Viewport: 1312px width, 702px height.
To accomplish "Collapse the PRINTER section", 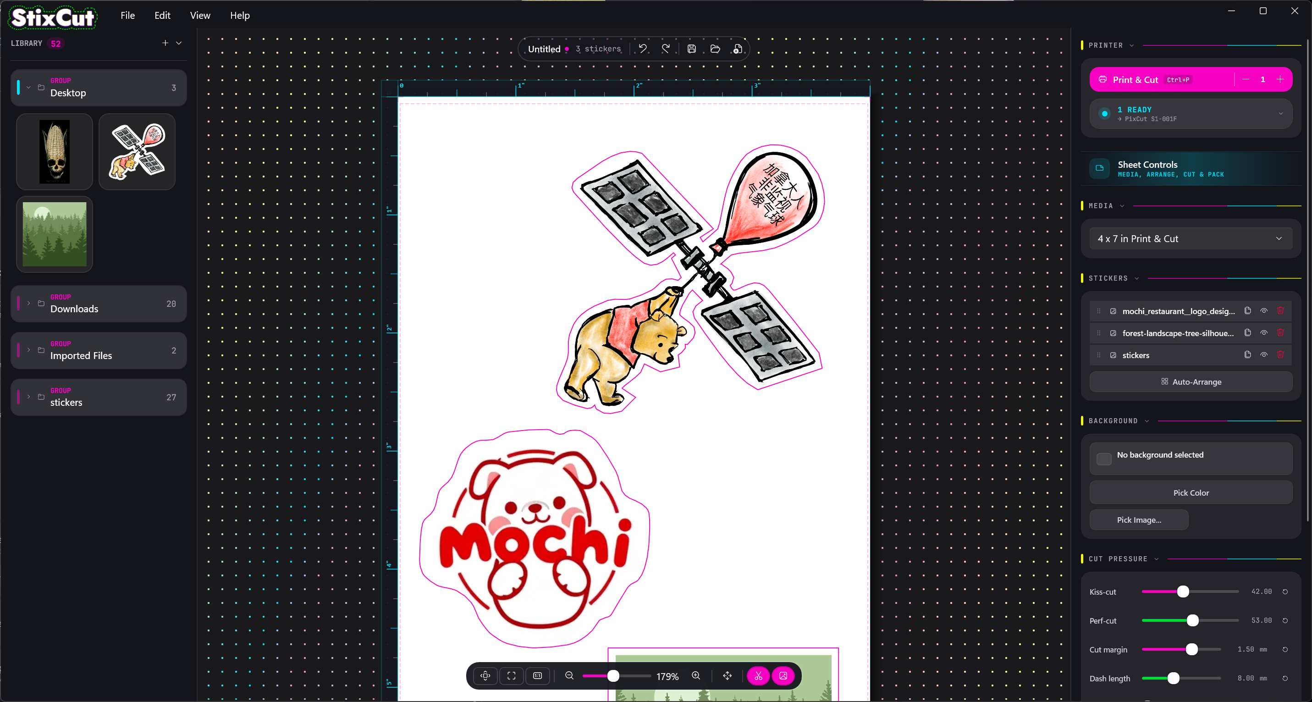I will pyautogui.click(x=1132, y=45).
